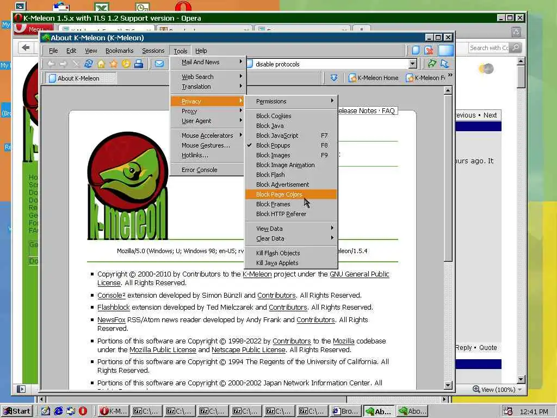Select Error Console menu item

coord(207,170)
